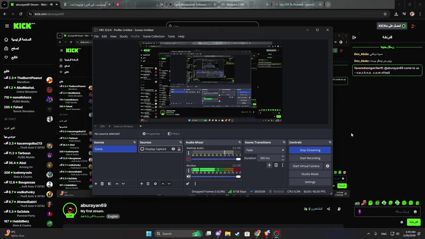Adjust Desktop Audio volume slider
The height and width of the screenshot is (239, 425).
tap(216, 159)
